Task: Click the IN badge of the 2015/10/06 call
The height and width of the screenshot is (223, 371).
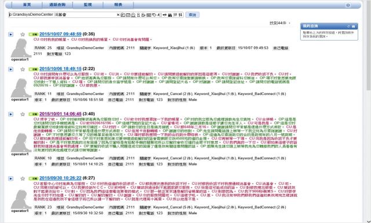Action: coord(34,69)
